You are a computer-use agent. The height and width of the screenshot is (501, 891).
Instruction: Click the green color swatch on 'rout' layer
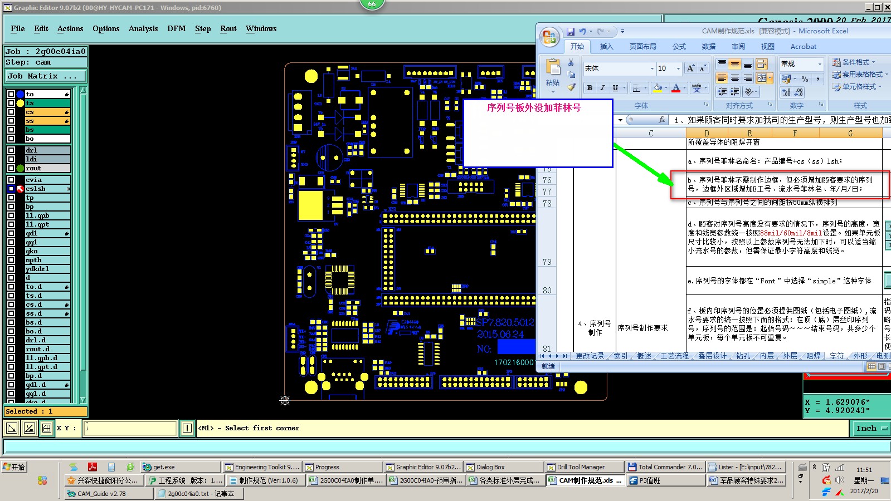(x=20, y=168)
